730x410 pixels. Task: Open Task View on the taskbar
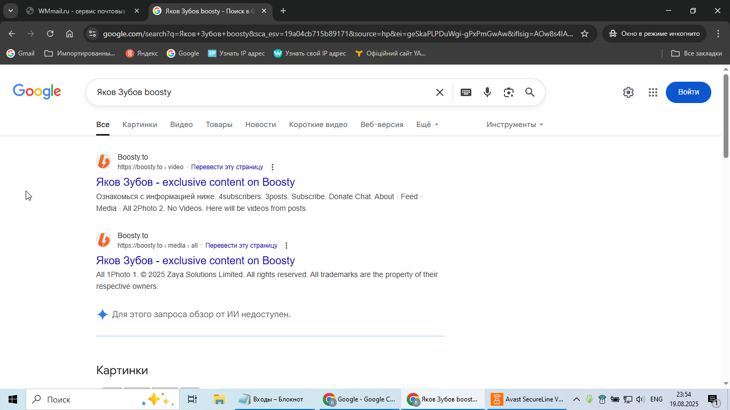(x=192, y=399)
